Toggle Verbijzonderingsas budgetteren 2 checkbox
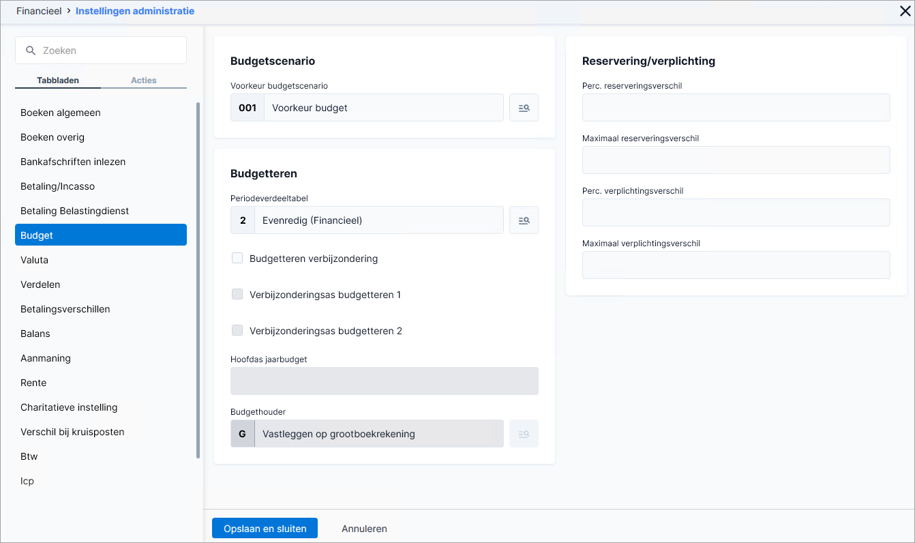Image resolution: width=915 pixels, height=543 pixels. (237, 331)
